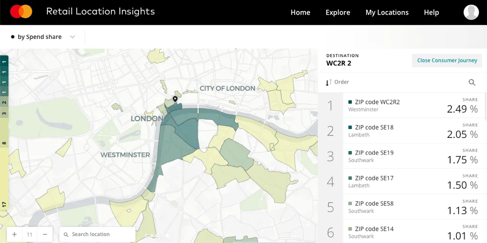Open the Home menu item

[x=300, y=12]
